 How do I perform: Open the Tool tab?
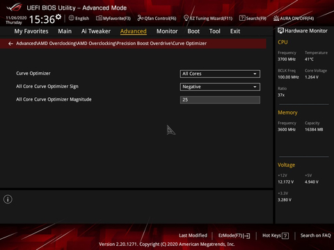click(x=215, y=31)
